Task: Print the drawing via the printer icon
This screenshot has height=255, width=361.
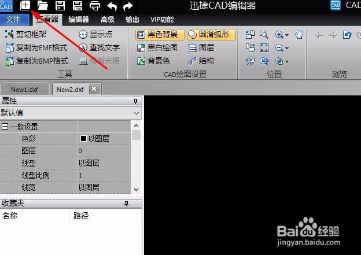Action: click(x=95, y=6)
